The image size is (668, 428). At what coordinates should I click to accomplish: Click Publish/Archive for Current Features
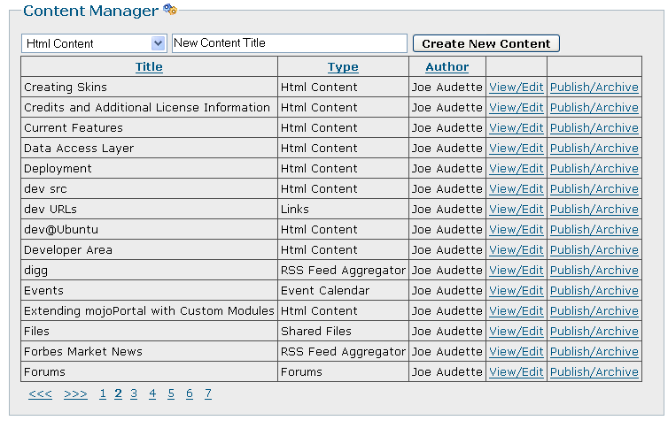click(x=594, y=128)
